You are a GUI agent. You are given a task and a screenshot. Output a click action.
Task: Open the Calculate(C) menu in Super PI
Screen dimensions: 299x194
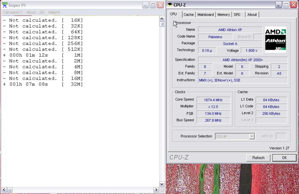13,12
